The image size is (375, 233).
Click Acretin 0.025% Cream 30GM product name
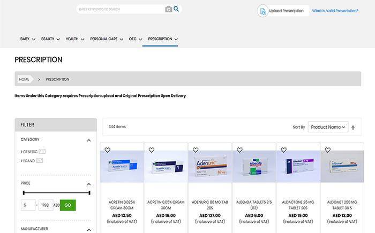(122, 205)
